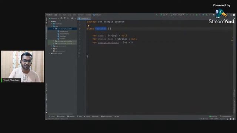Click Yonit Chauhan webcam thumbnail
Image resolution: width=237 pixels, height=133 pixels.
23,66
